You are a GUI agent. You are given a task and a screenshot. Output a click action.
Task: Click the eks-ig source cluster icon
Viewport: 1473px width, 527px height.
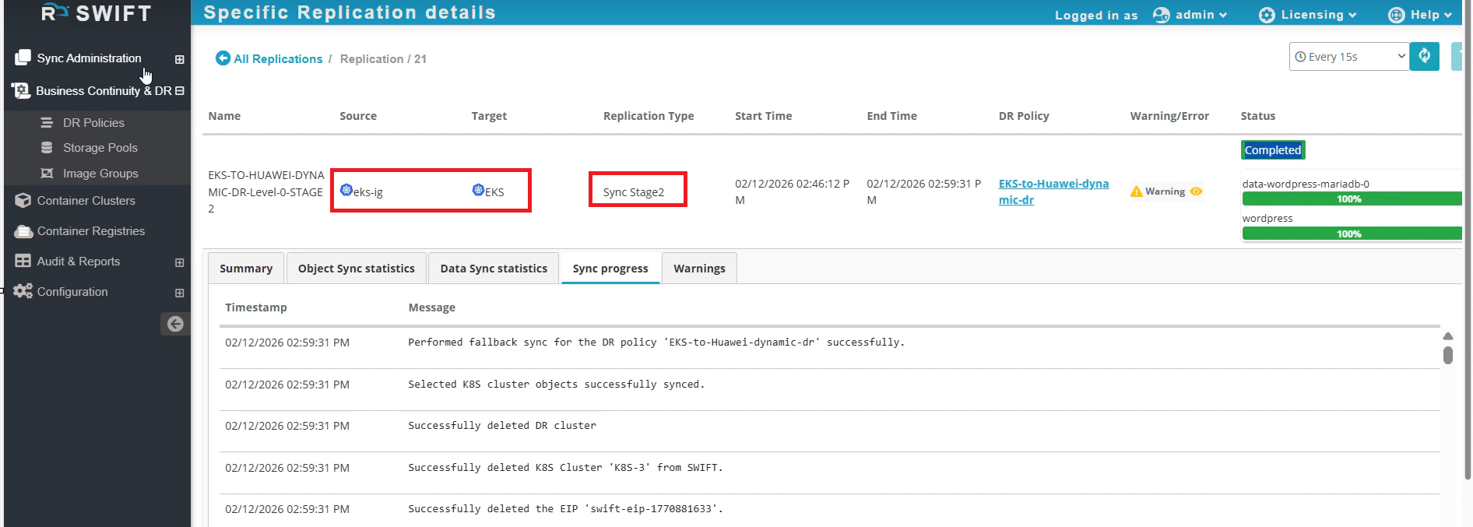pyautogui.click(x=346, y=190)
